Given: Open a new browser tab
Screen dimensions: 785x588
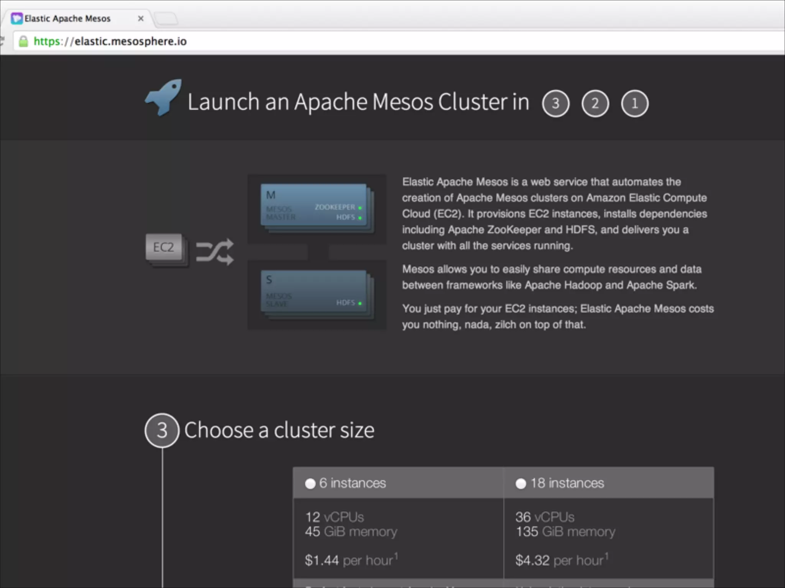Looking at the screenshot, I should [166, 18].
